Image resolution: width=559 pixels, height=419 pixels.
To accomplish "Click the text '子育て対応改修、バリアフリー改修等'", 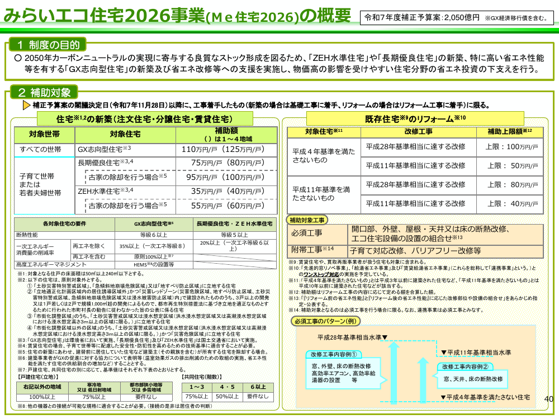I will point(415,251).
